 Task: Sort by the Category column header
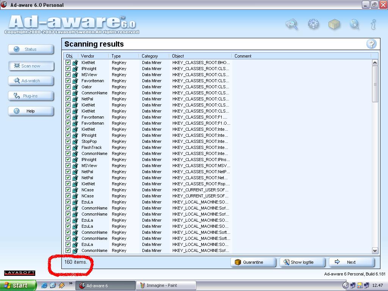154,56
